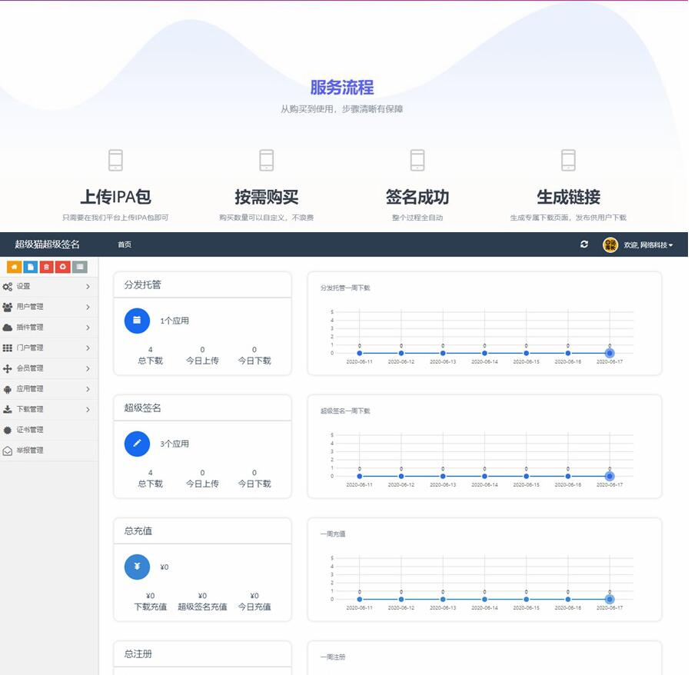698x675 pixels.
Task: Click the 上传IPA包 step title
Action: (116, 197)
